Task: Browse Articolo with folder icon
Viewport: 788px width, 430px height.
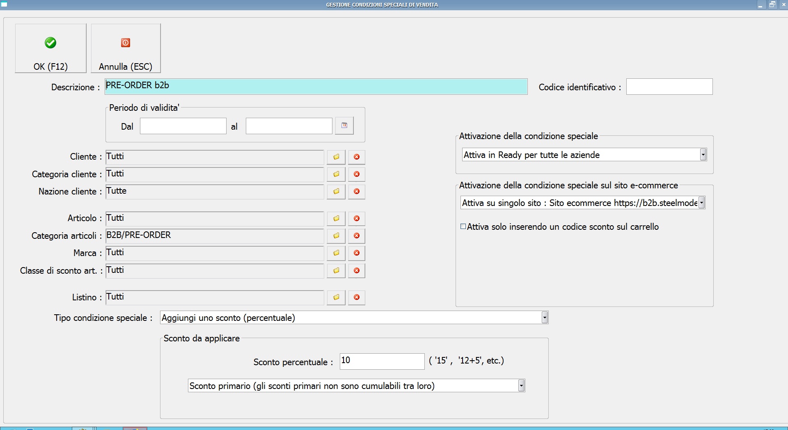Action: [x=336, y=219]
